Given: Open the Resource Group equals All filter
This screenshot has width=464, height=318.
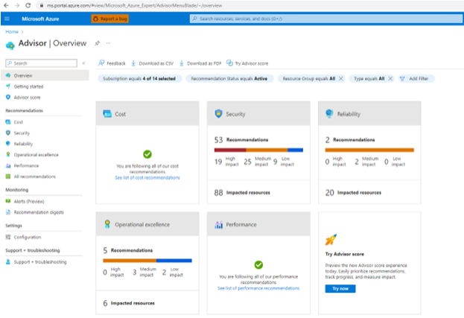Looking at the screenshot, I should (x=309, y=79).
